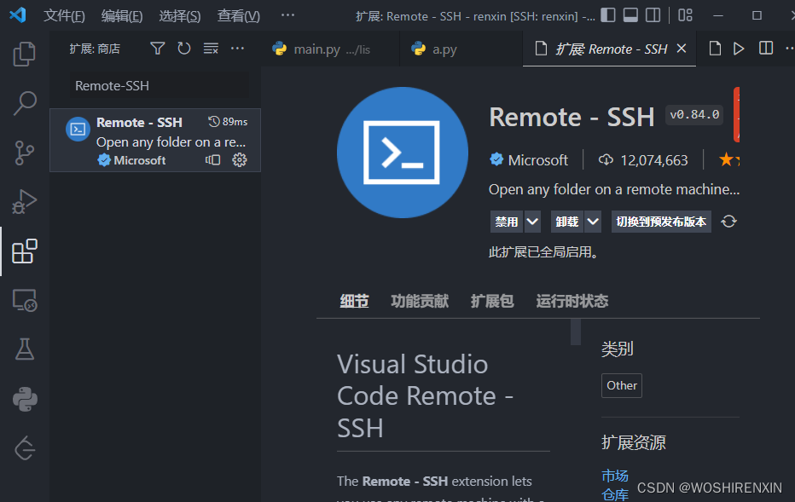Select the 功能贡献 tab
The width and height of the screenshot is (795, 502).
tap(420, 302)
